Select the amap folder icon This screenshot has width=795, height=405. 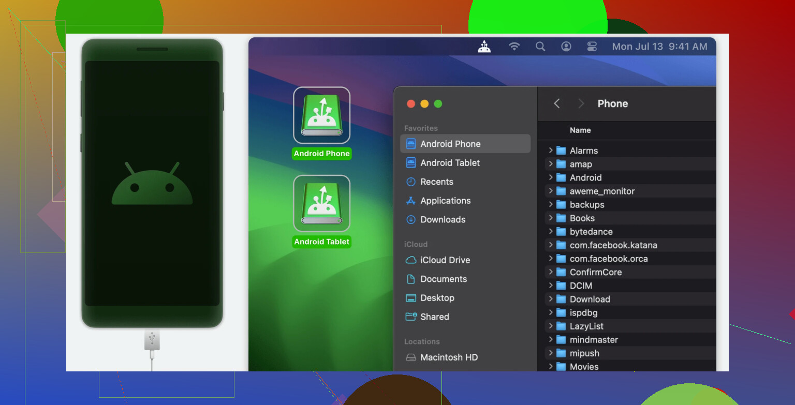pos(561,164)
